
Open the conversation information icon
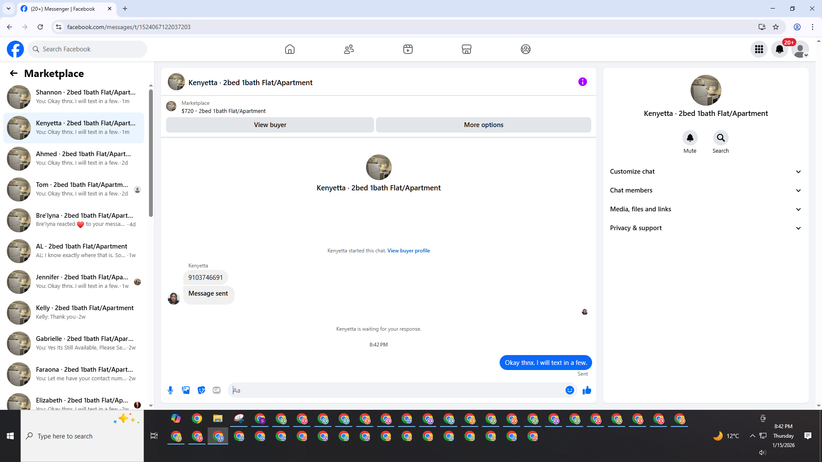pyautogui.click(x=582, y=82)
